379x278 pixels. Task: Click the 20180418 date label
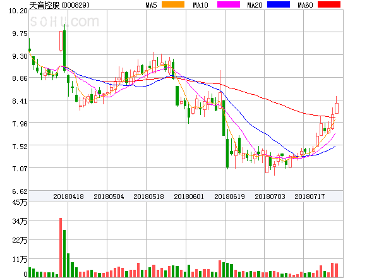pos(68,196)
